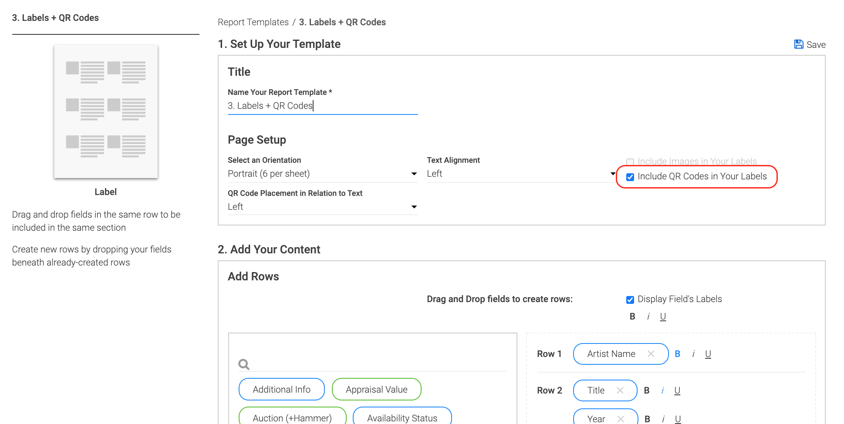Toggle underline for Title row
This screenshot has height=424, width=844.
(x=677, y=390)
